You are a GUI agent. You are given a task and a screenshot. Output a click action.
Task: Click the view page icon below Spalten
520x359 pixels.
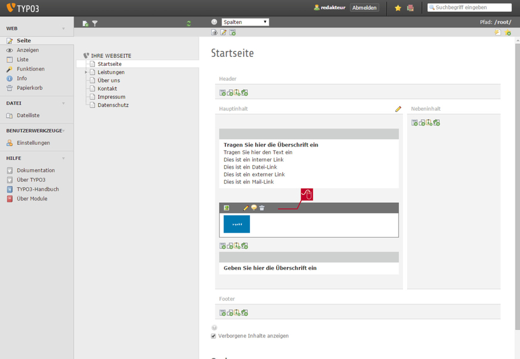click(215, 32)
